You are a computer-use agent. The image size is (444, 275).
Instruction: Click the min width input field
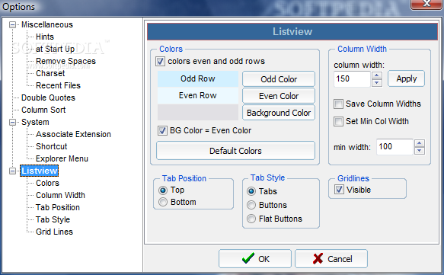pos(394,147)
